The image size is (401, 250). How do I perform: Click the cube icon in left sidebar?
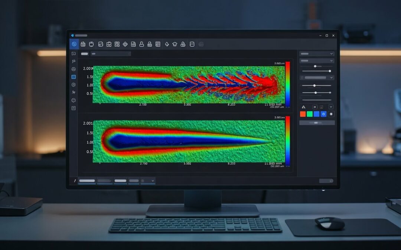click(x=74, y=100)
